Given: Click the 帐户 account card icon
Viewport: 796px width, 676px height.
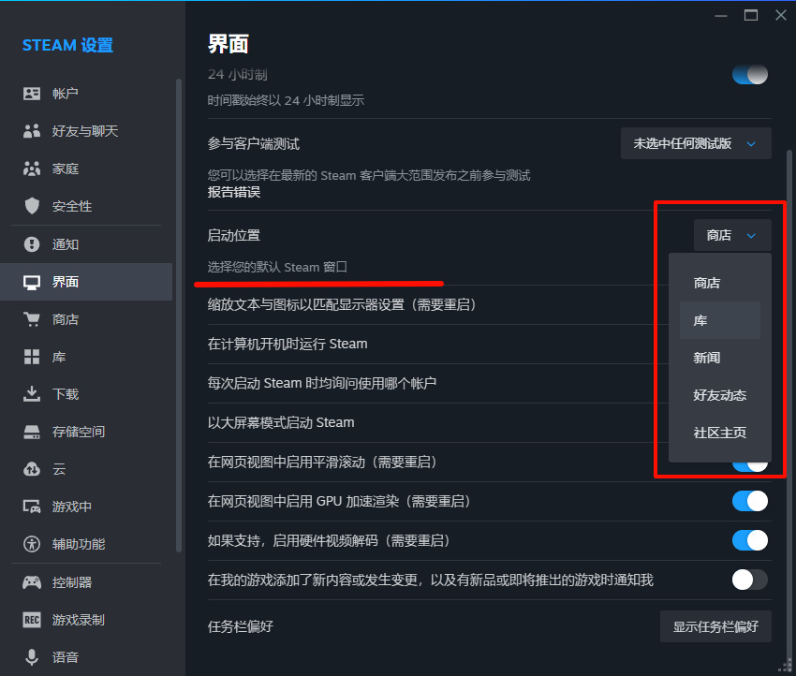Looking at the screenshot, I should tap(32, 94).
